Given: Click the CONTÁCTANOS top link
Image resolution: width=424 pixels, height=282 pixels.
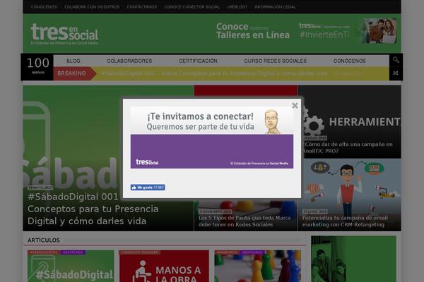Looking at the screenshot, I should (x=142, y=7).
